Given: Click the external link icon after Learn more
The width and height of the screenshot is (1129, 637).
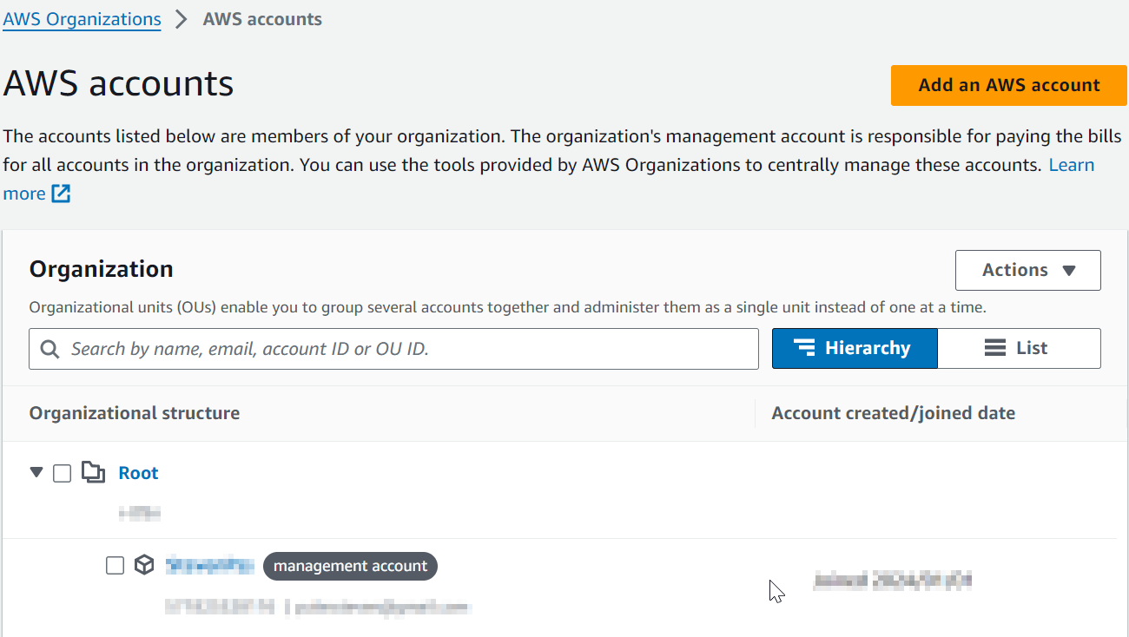Looking at the screenshot, I should point(61,194).
